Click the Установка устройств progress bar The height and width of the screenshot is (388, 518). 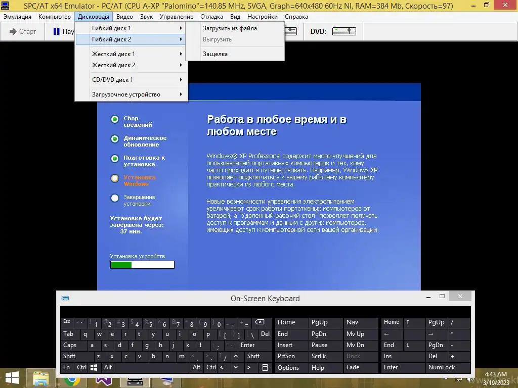click(x=142, y=265)
